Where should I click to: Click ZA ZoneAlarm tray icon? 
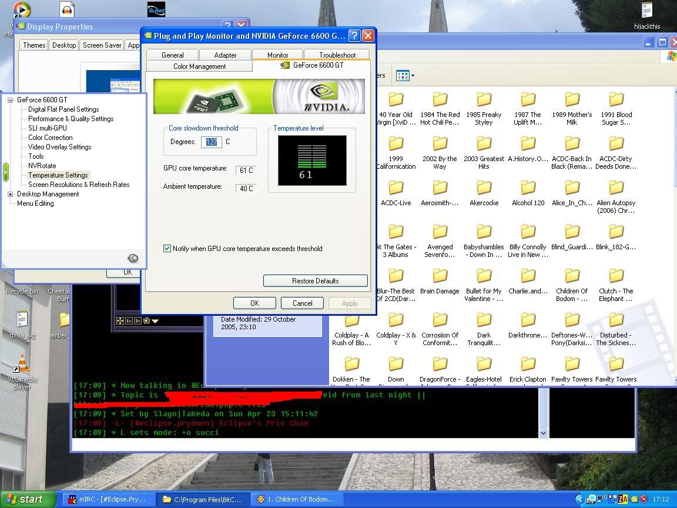tap(622, 499)
